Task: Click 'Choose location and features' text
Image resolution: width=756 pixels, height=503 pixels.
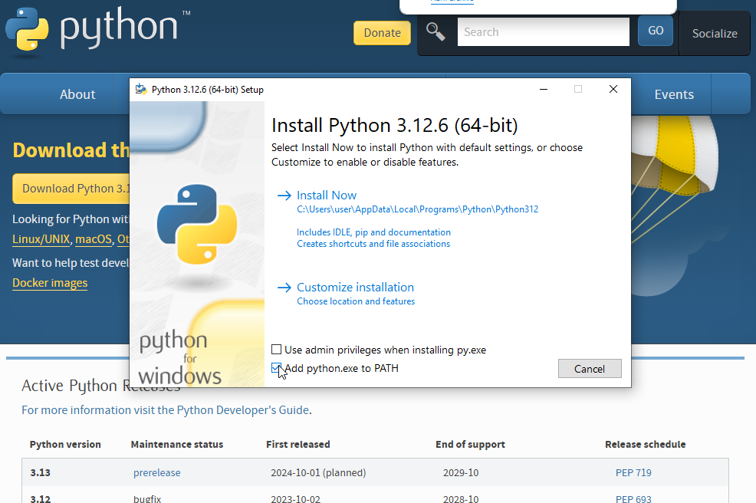Action: click(x=356, y=301)
